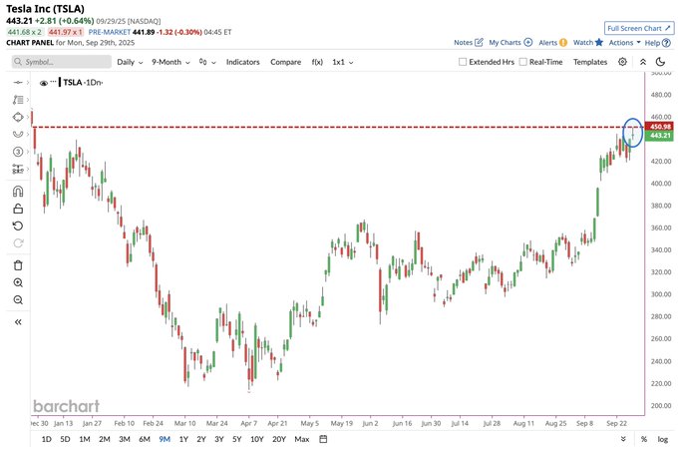The image size is (678, 450).
Task: Select the 2Y time range
Action: pos(201,439)
